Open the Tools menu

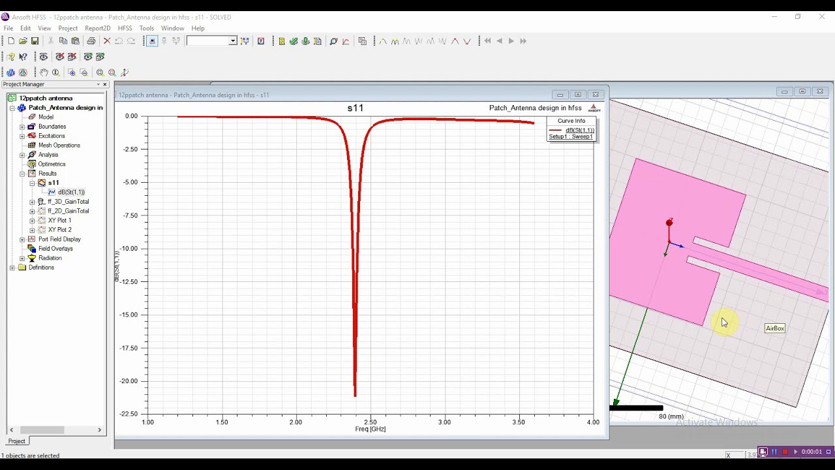(x=147, y=28)
